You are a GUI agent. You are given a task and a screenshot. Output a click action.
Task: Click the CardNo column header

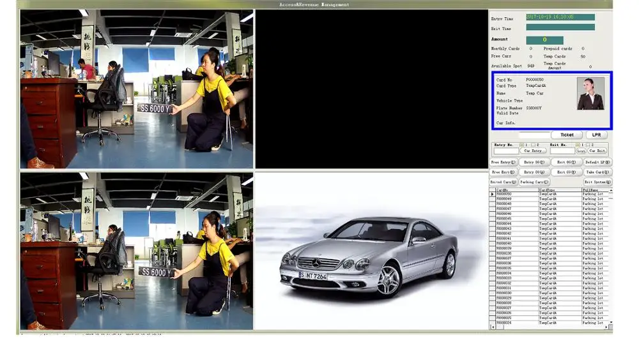[x=517, y=190]
